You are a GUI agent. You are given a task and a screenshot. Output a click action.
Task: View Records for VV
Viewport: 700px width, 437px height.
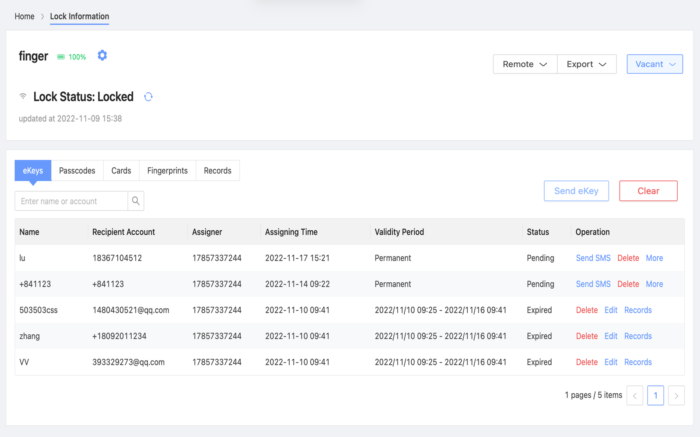638,362
